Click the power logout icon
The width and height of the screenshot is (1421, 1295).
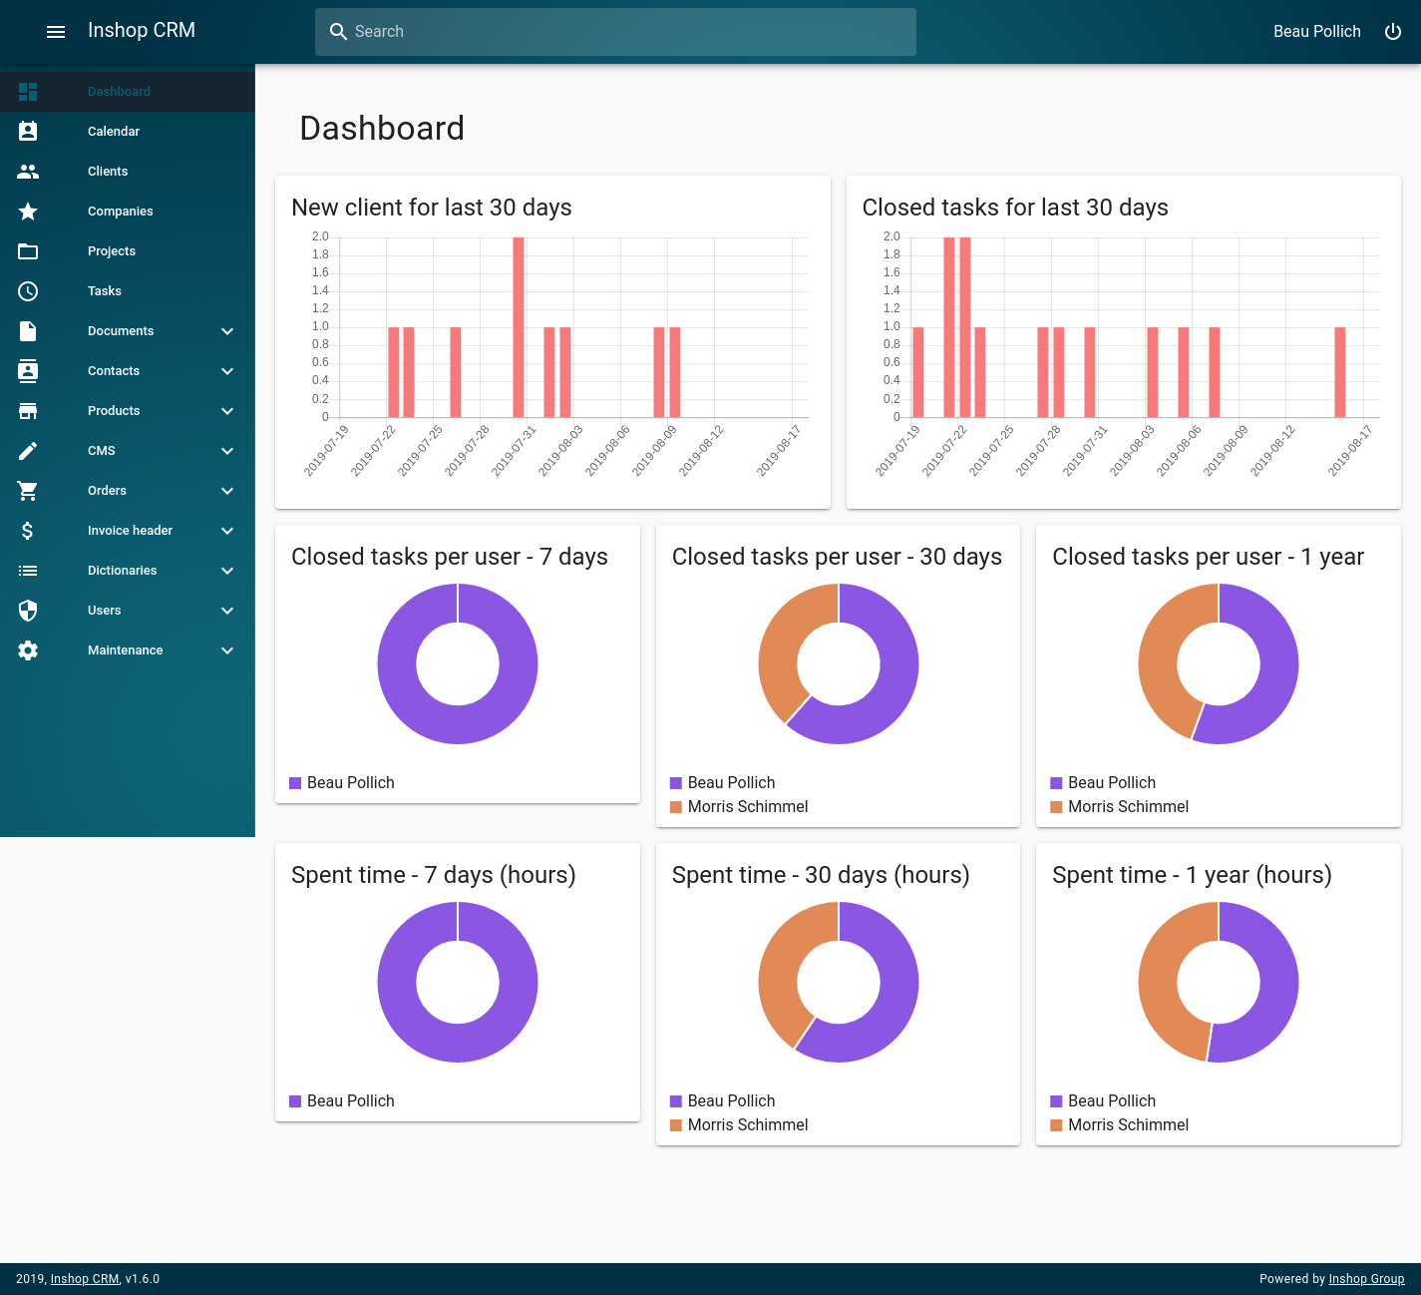1393,32
